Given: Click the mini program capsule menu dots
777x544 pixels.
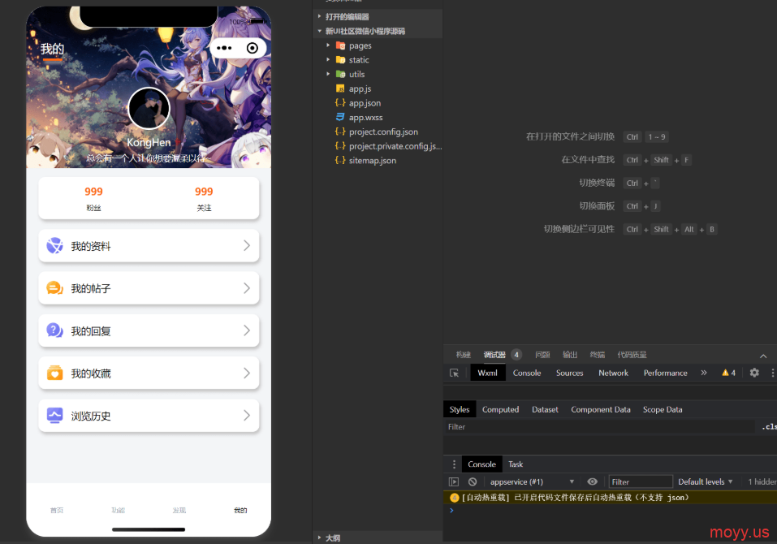Looking at the screenshot, I should (x=225, y=49).
